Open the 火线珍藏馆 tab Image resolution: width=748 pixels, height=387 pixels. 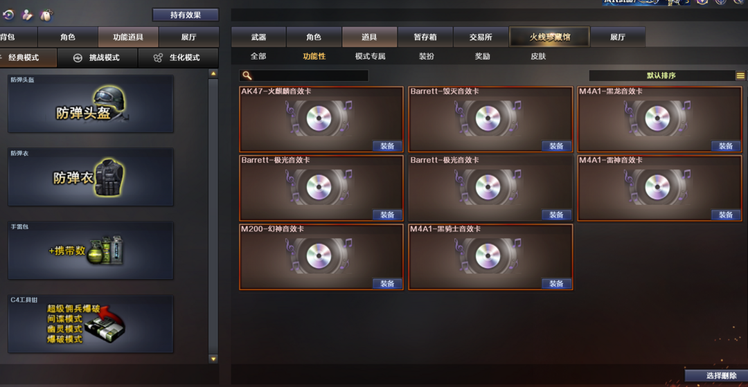tap(549, 37)
